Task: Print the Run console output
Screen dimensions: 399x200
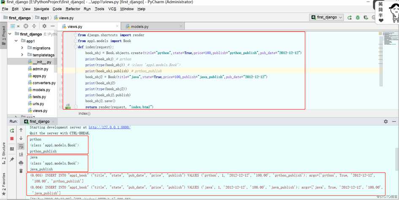Action: click(21, 163)
